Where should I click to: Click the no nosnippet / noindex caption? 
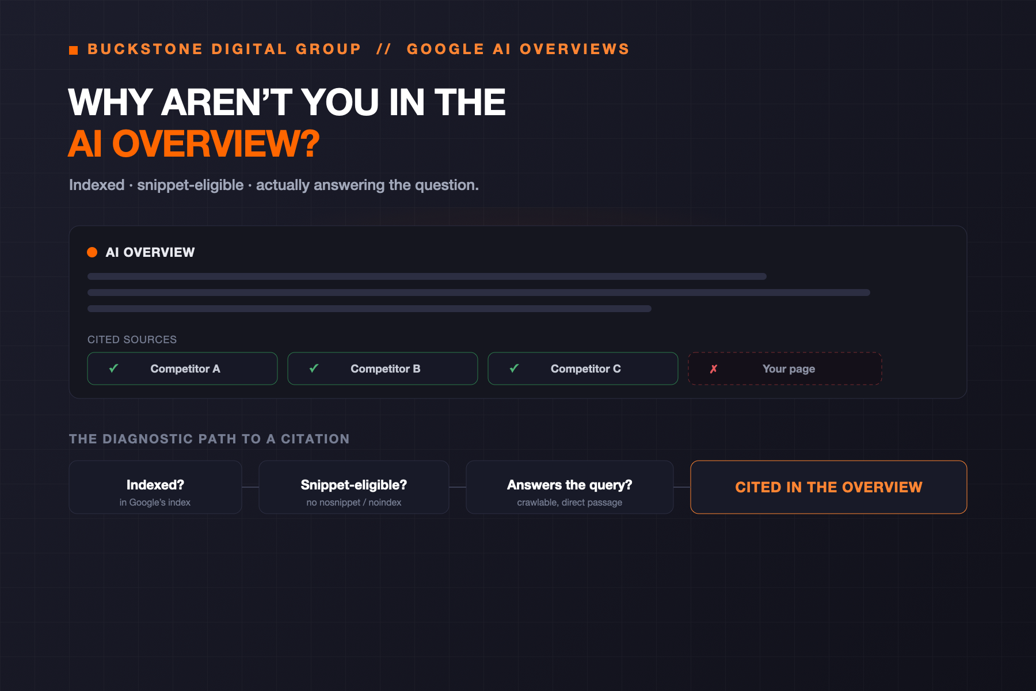coord(354,503)
